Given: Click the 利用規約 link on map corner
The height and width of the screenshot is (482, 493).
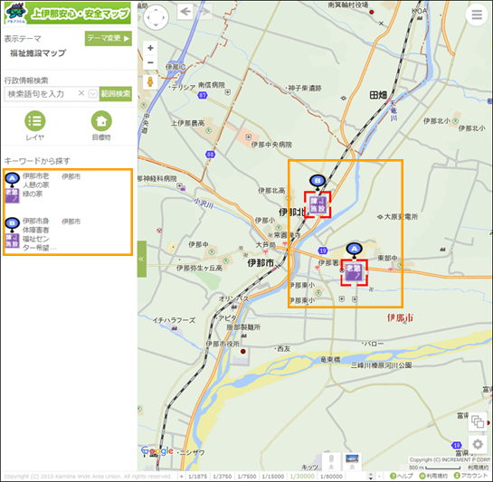Looking at the screenshot, I should click(x=478, y=468).
